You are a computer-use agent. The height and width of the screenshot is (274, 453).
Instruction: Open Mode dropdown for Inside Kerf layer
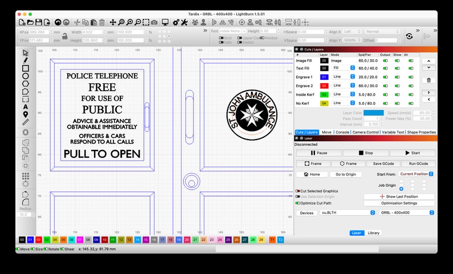tap(343, 94)
